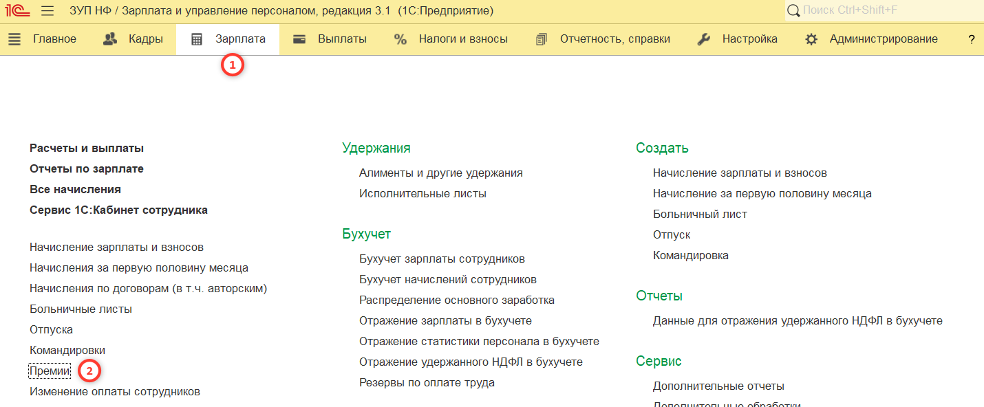984x407 pixels.
Task: Click the Выплаты card icon
Action: click(x=299, y=39)
